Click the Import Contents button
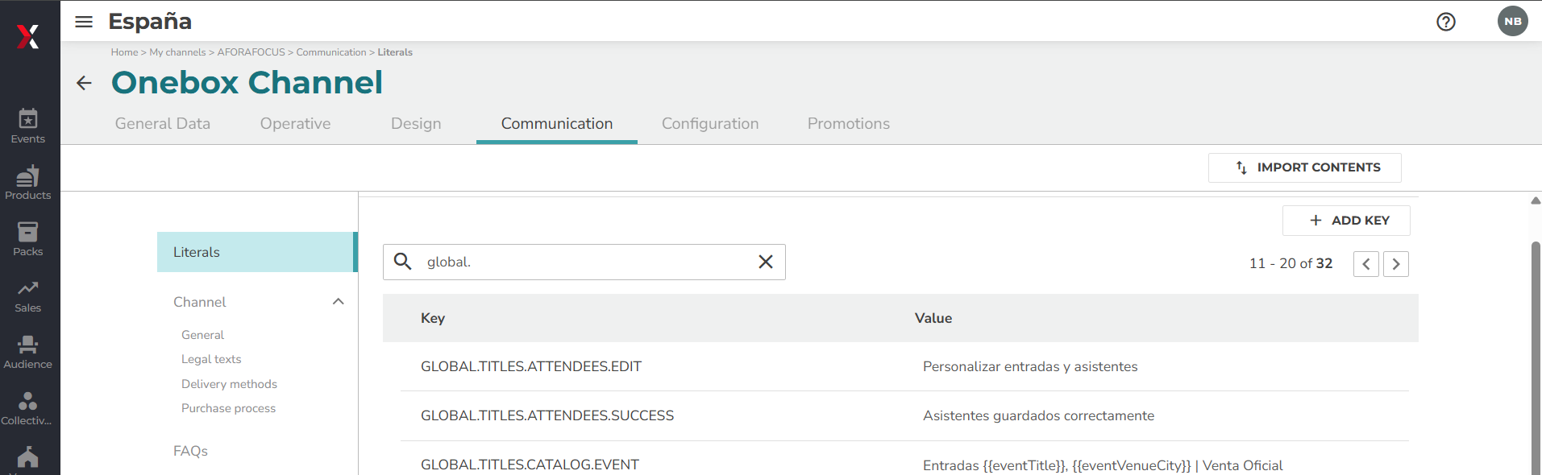The width and height of the screenshot is (1542, 475). pos(1305,167)
